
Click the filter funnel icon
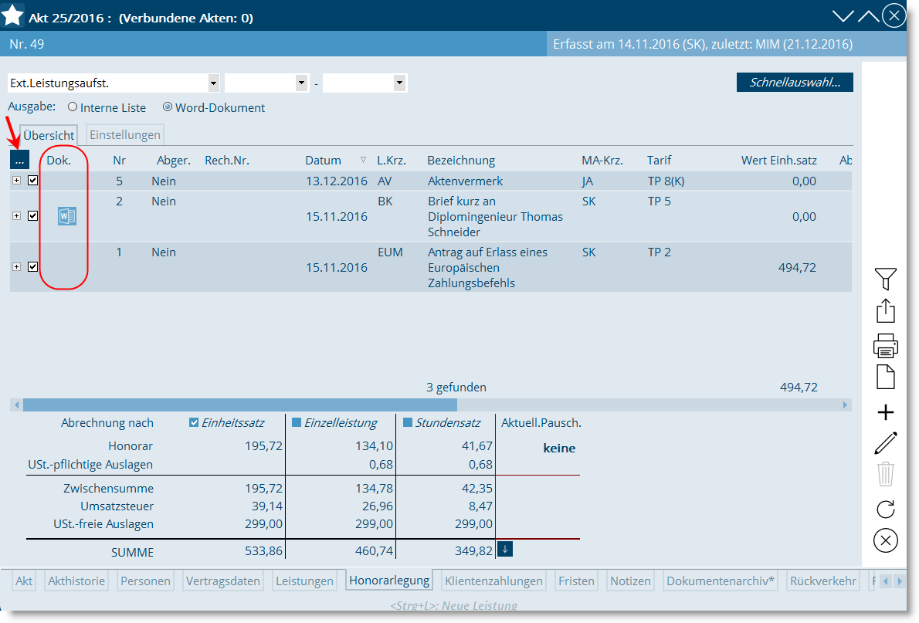coord(886,279)
